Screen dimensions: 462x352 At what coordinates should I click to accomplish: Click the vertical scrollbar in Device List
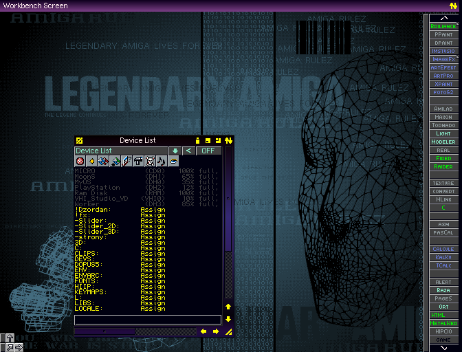tap(228, 223)
